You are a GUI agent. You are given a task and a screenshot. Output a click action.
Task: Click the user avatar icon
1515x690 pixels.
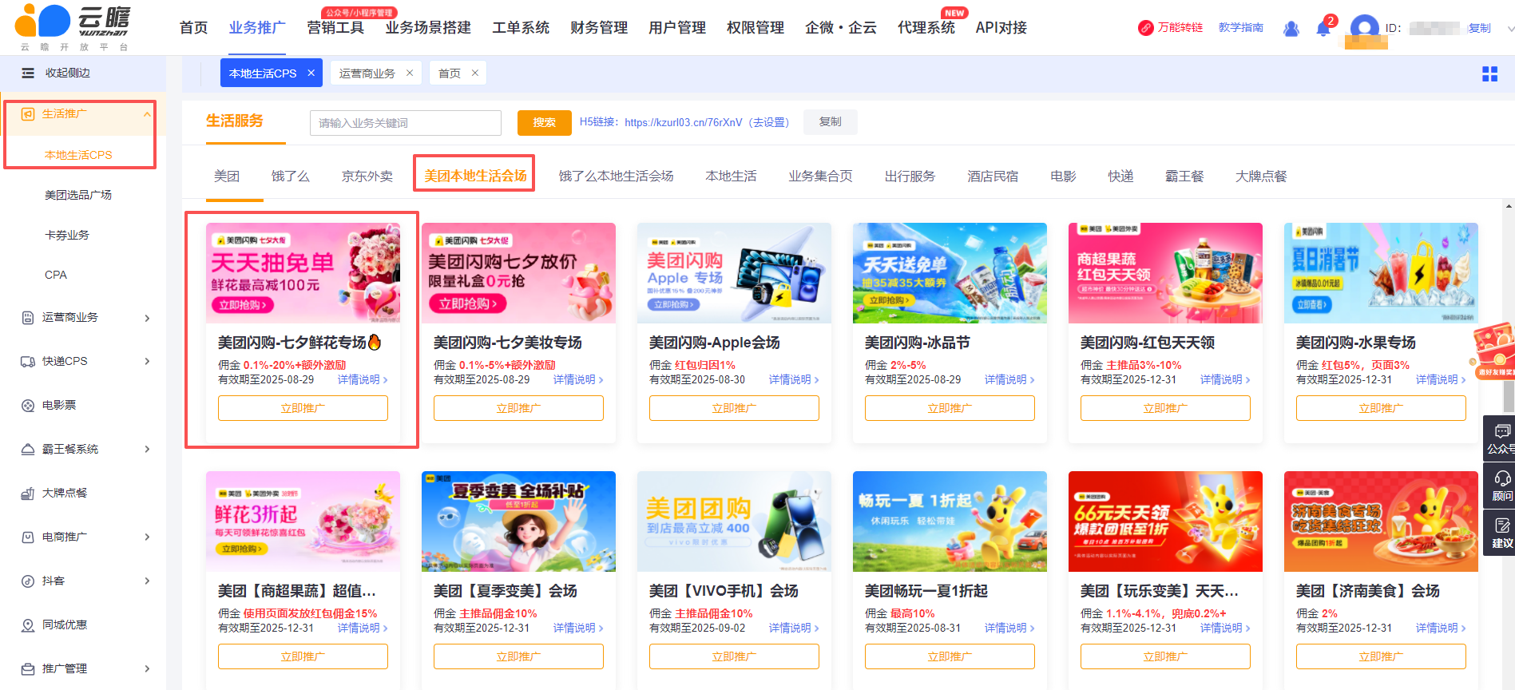(x=1364, y=29)
